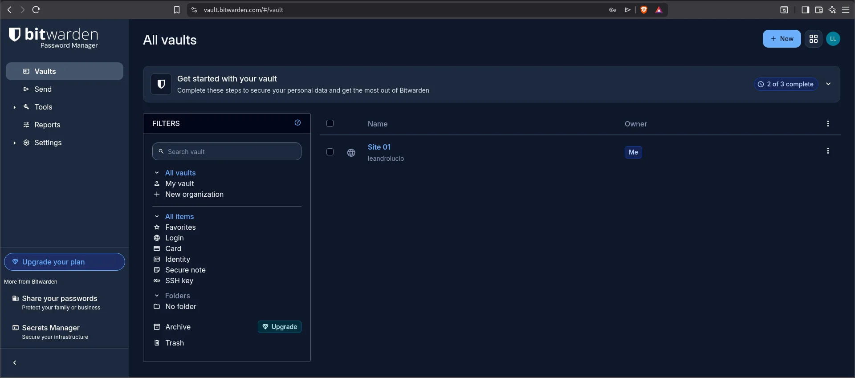This screenshot has height=378, width=855.
Task: Open options menu for Site 01 row
Action: coord(828,151)
